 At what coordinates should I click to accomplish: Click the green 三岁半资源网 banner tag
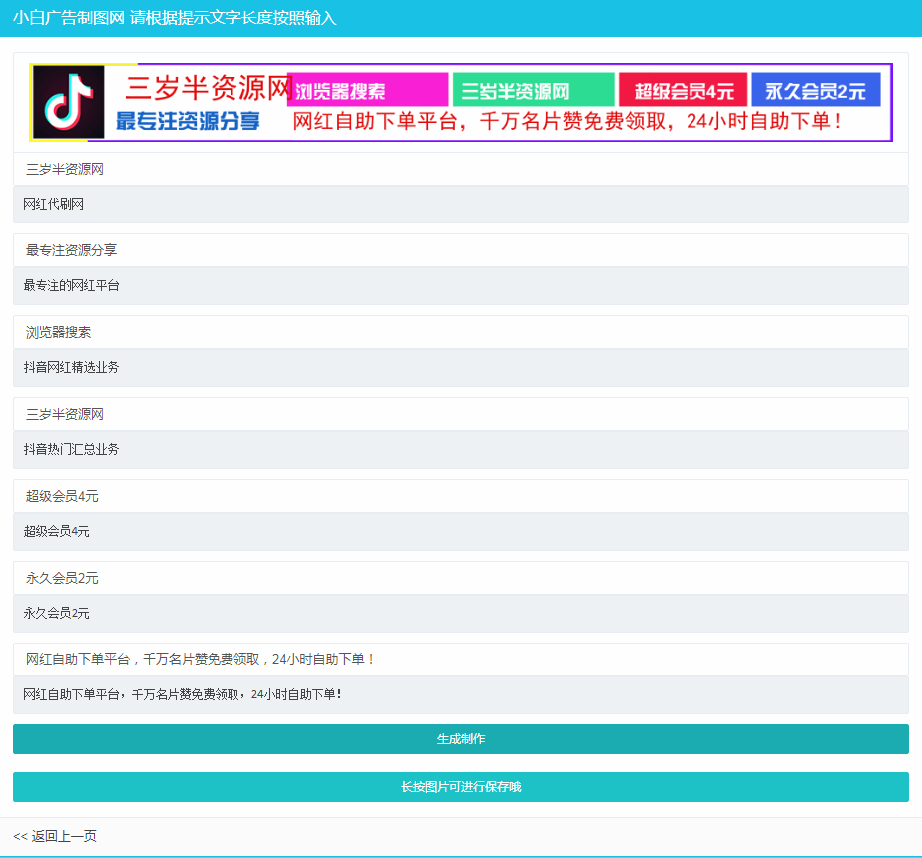(533, 91)
